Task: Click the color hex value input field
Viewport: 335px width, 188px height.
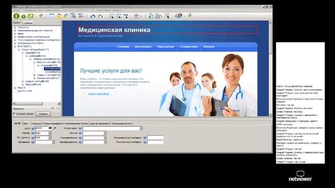Action: [x=41, y=128]
